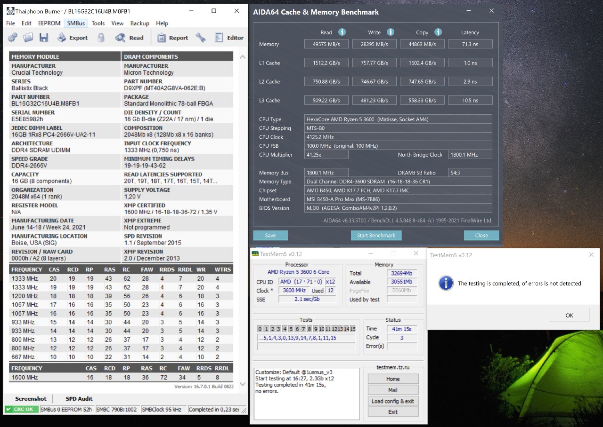Click the DRAM:FSB Ratio field showing 54:3
The height and width of the screenshot is (427, 603).
[470, 173]
